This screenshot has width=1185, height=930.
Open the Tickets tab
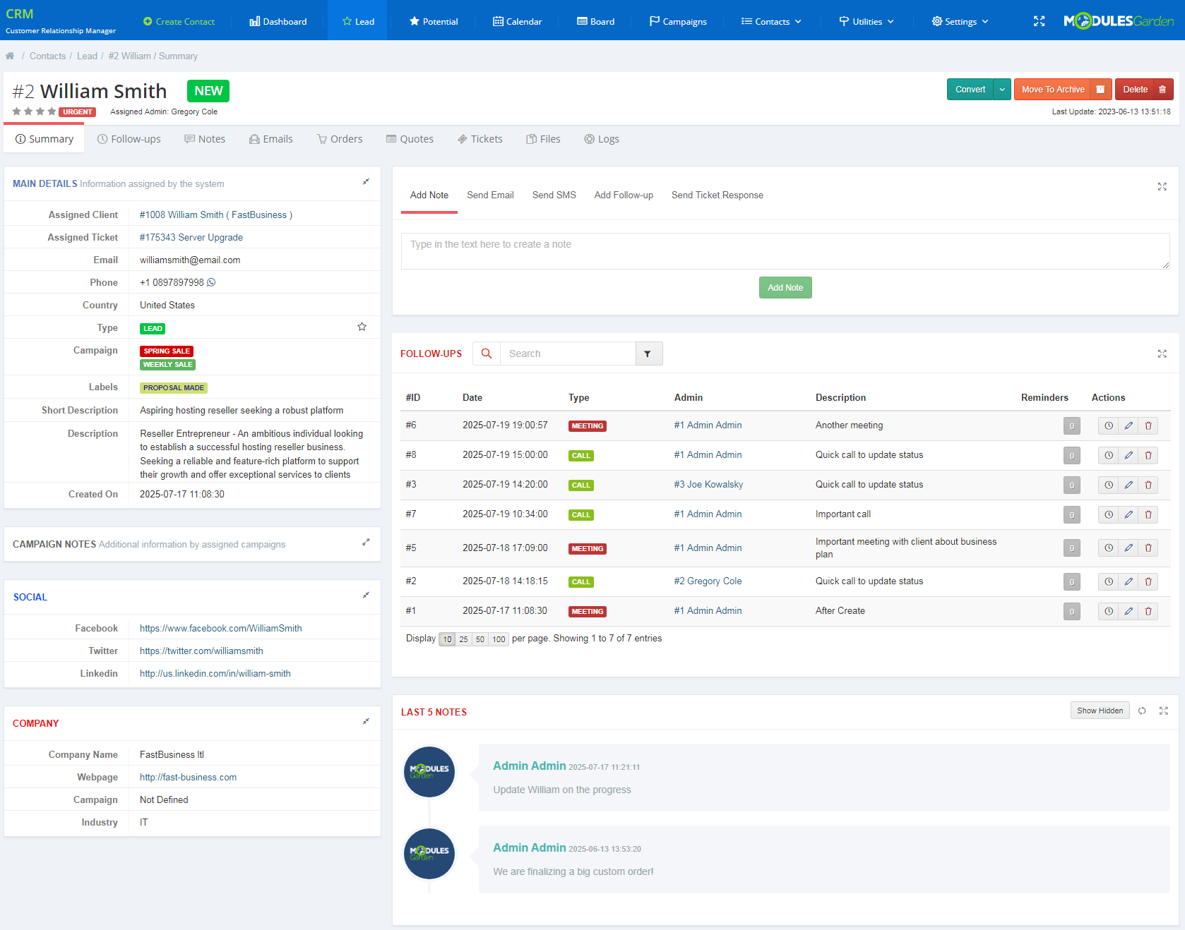click(480, 138)
